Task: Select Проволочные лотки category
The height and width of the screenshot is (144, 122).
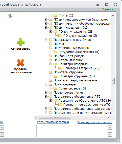Action: coord(68,92)
